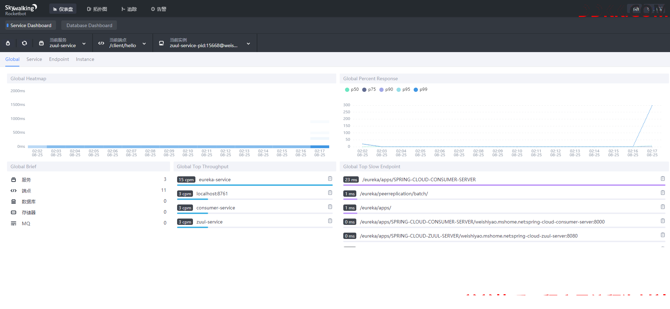The height and width of the screenshot is (309, 670).
Task: Click /eureka/apps/SPRING-CLOUD-CONSUMER-SERVER slow endpoint
Action: (x=419, y=179)
